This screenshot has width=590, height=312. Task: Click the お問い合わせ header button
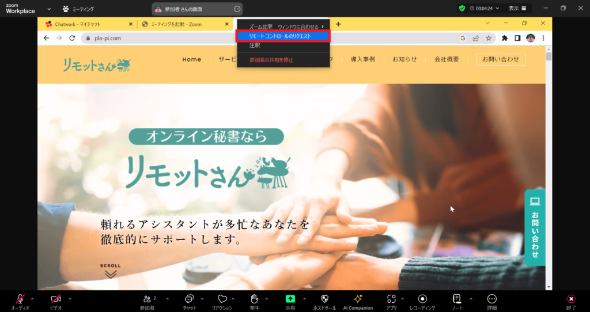coord(500,59)
